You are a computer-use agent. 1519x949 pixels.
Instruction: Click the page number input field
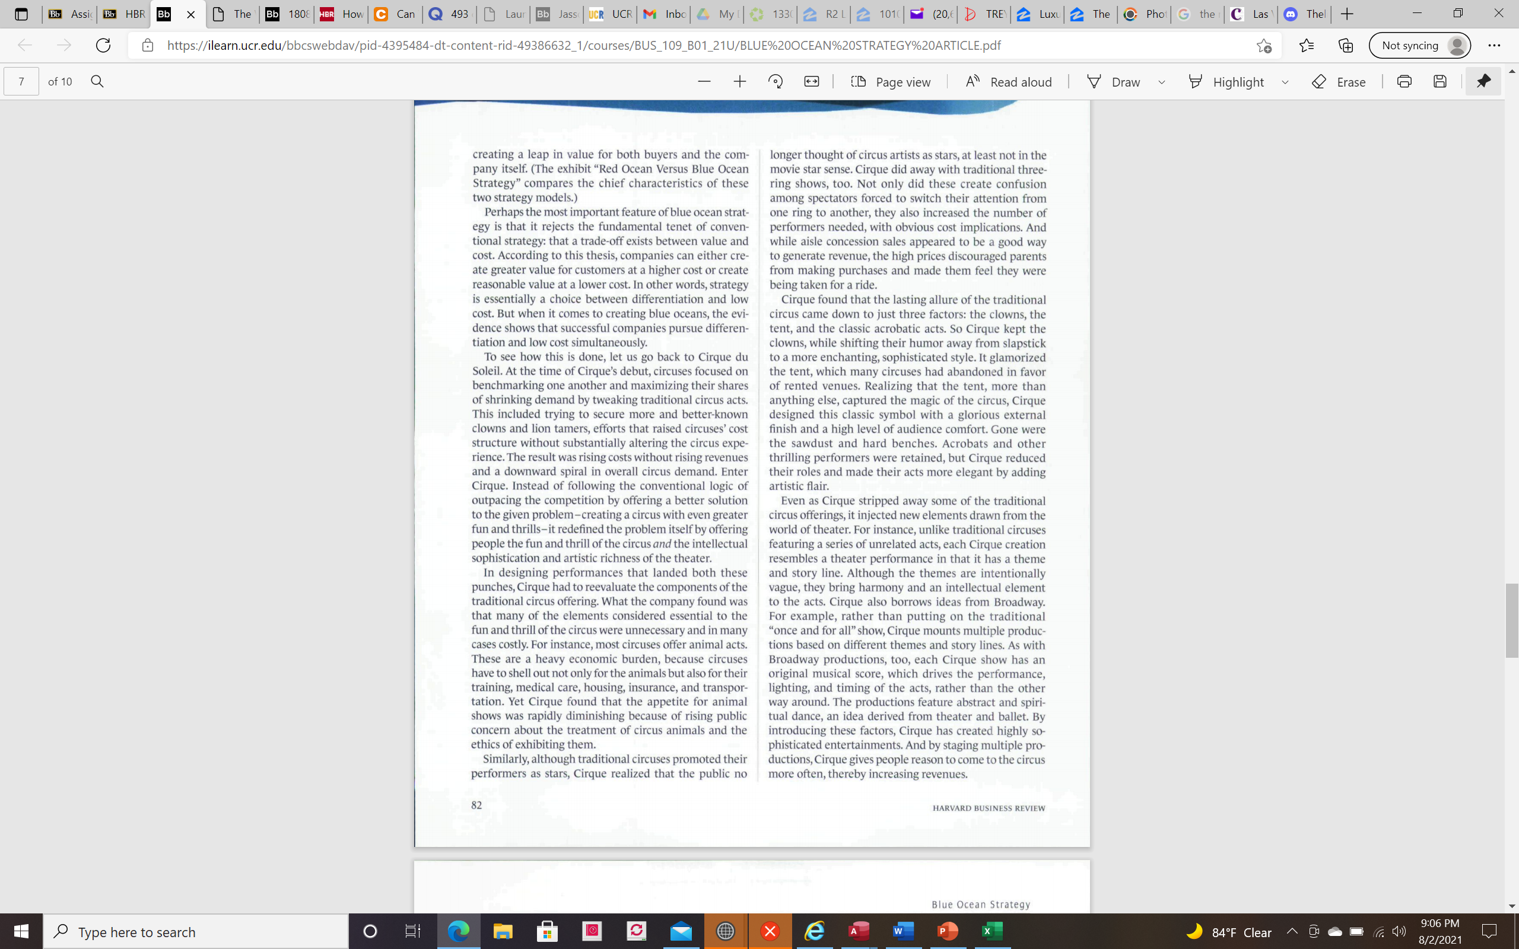[x=21, y=82]
